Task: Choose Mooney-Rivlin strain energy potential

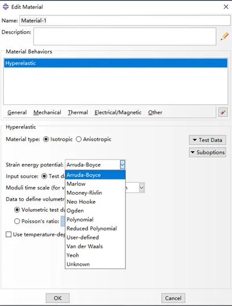Action: pos(95,193)
